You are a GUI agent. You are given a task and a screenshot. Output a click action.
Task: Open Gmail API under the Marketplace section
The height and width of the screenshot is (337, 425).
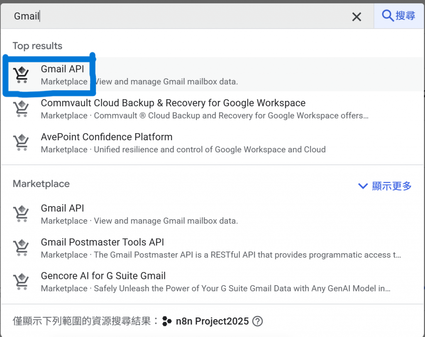(62, 208)
